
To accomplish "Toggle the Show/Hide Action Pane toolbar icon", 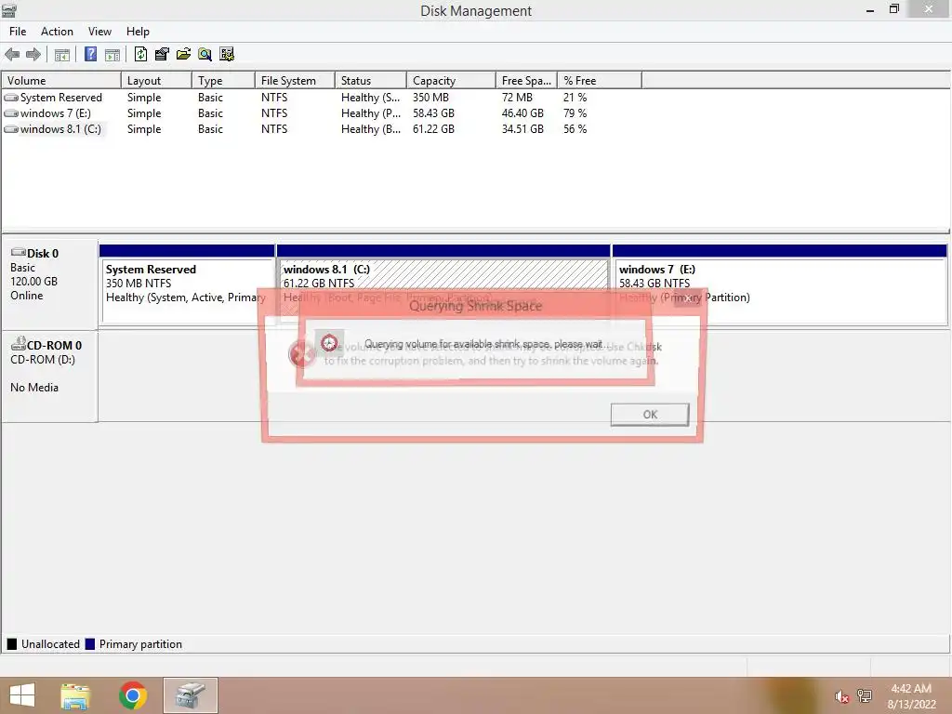I will click(x=112, y=55).
